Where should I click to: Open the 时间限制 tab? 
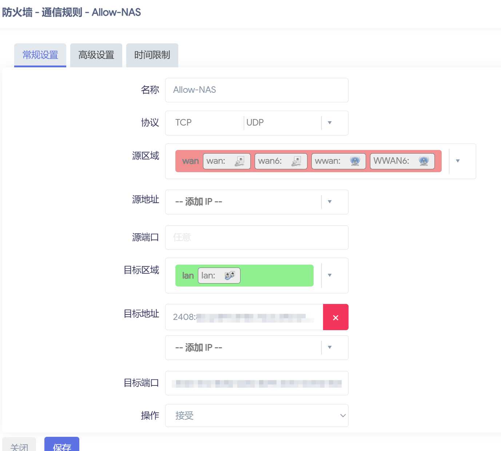pos(152,55)
